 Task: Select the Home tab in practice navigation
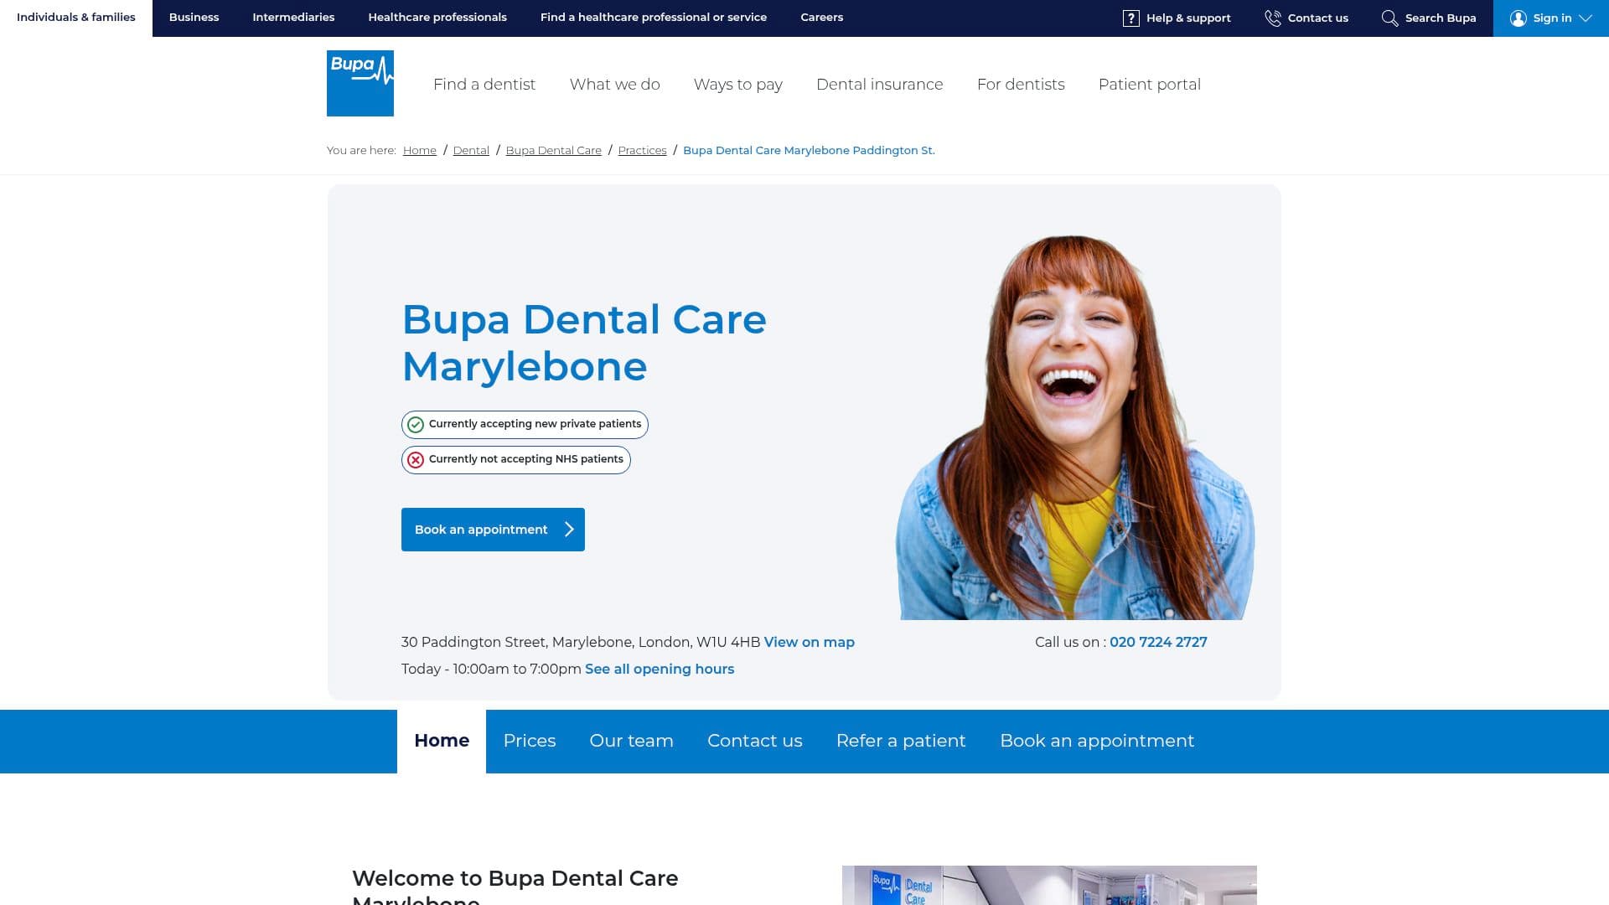tap(442, 742)
